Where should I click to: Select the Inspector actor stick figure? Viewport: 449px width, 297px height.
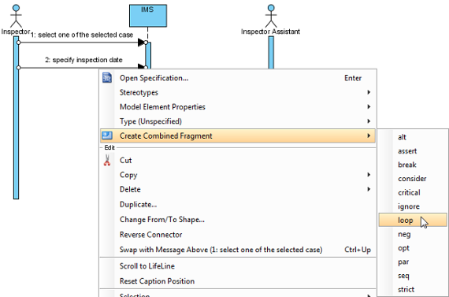(x=16, y=16)
